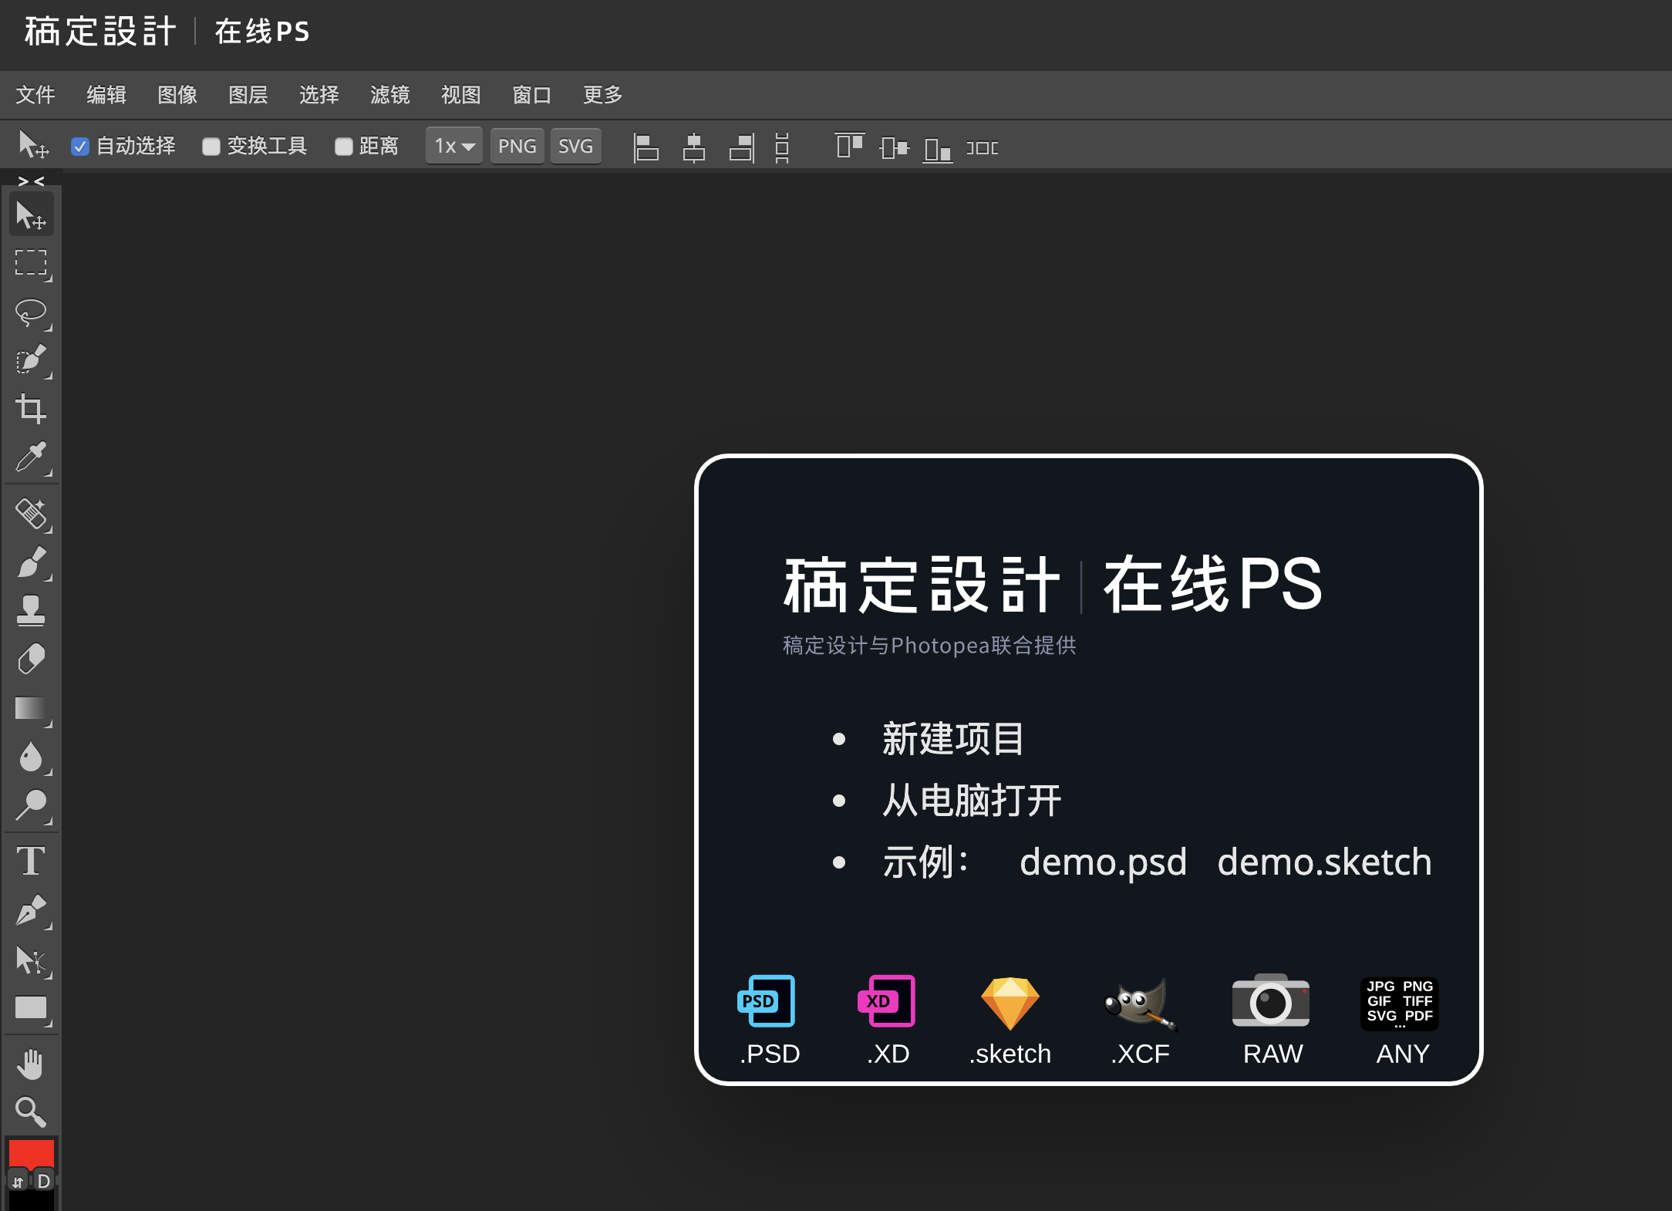Image resolution: width=1672 pixels, height=1211 pixels.
Task: Click the PNG export button
Action: [517, 146]
